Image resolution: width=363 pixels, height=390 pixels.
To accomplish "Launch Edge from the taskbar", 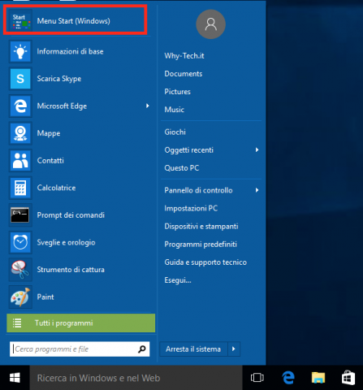I will 288,378.
